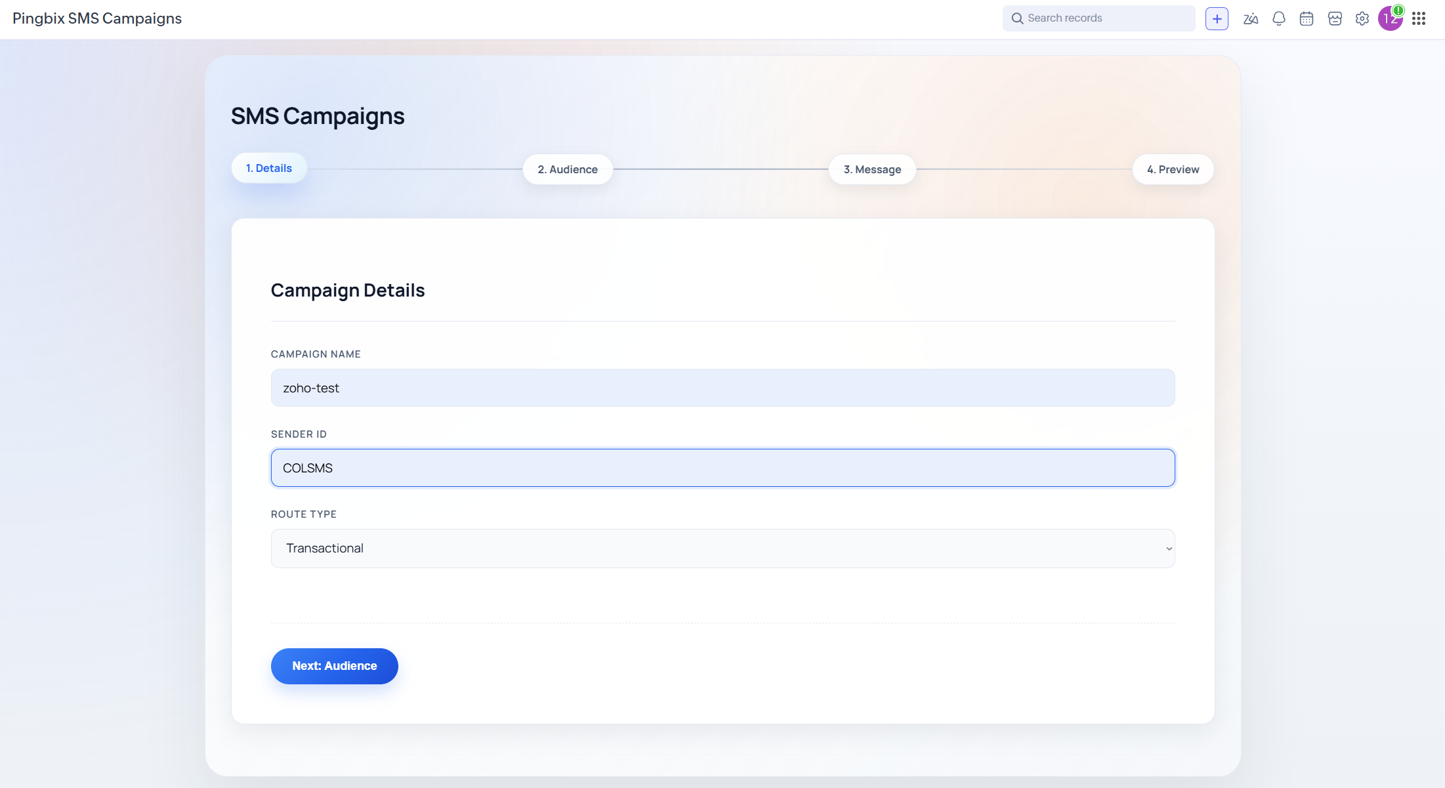Open the 4. Preview step

pos(1173,169)
